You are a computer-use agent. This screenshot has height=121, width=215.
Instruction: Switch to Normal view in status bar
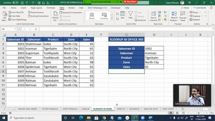tap(171, 113)
